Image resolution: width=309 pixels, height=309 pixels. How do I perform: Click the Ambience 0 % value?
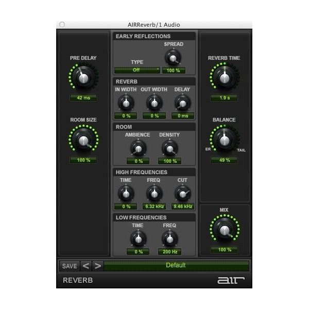tap(138, 161)
